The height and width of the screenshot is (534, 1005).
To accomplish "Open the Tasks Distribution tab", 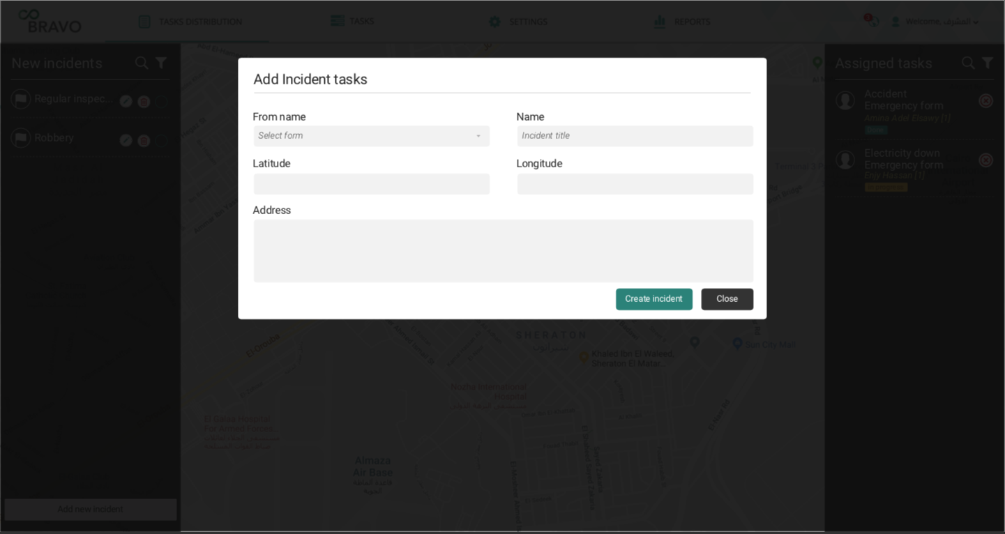I will 190,22.
